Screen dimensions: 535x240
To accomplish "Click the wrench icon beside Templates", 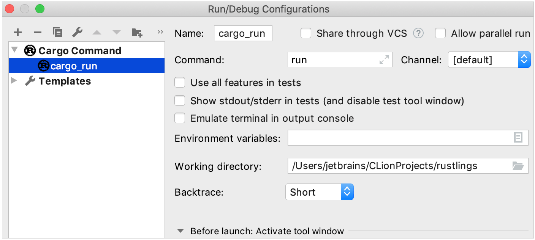I will coord(30,81).
